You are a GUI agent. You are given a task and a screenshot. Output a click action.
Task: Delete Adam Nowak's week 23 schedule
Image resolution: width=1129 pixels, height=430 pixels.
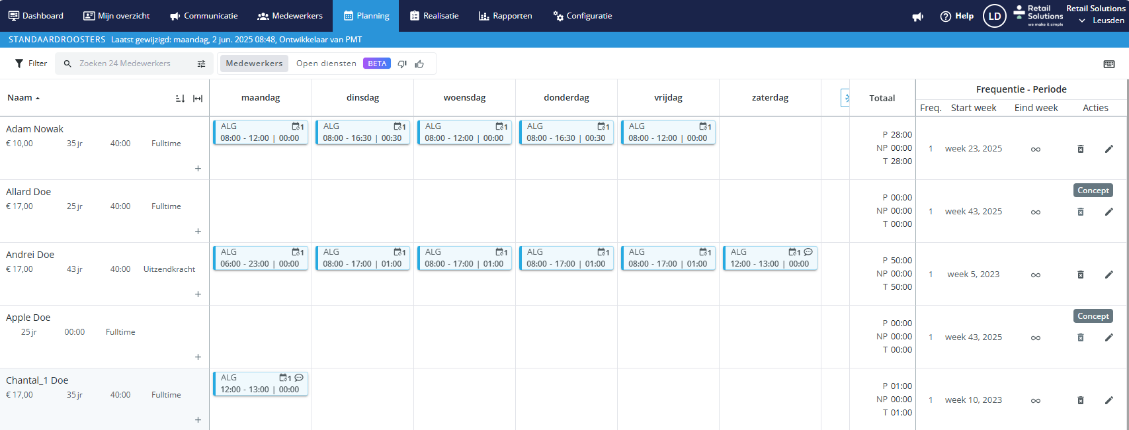click(1081, 149)
